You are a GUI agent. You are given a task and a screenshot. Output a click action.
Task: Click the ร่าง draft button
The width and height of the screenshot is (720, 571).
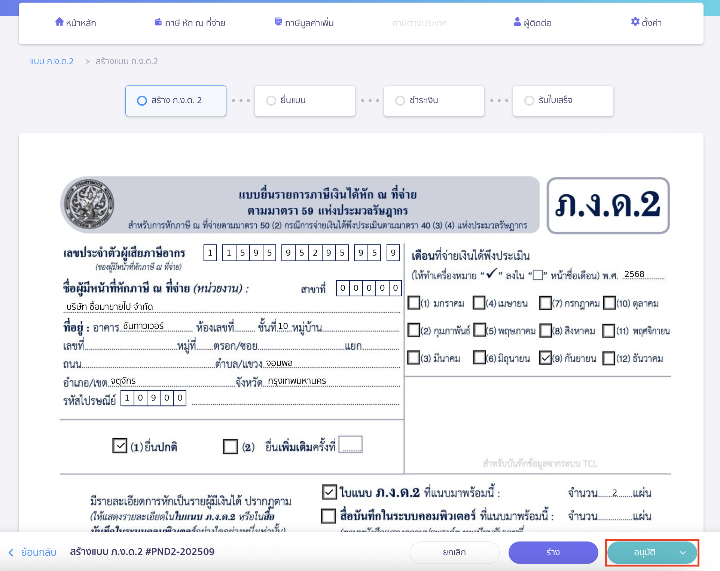(553, 552)
